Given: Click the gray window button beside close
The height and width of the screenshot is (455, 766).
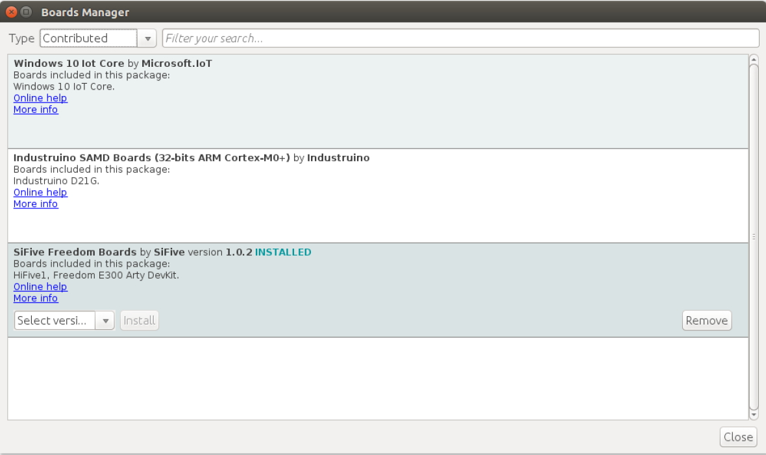Looking at the screenshot, I should click(27, 12).
